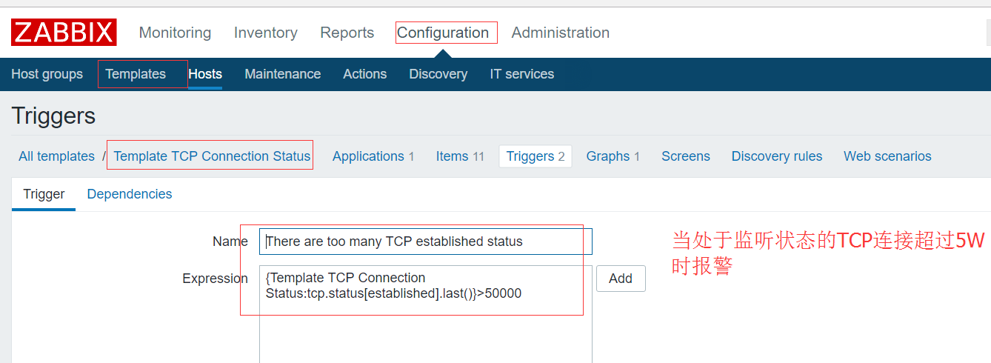Click the Triggers page heading

pyautogui.click(x=53, y=116)
